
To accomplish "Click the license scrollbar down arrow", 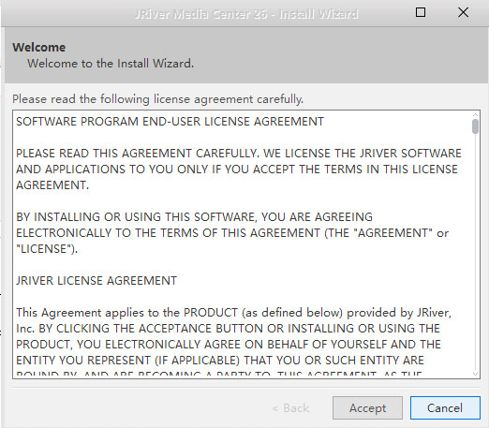I will [x=475, y=374].
